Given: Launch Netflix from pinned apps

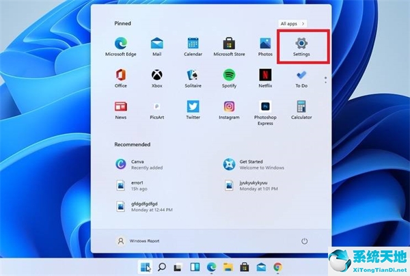Looking at the screenshot, I should click(265, 79).
